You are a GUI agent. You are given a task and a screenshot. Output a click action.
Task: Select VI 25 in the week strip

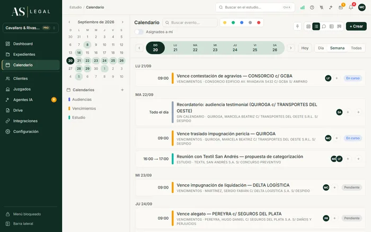(x=255, y=48)
